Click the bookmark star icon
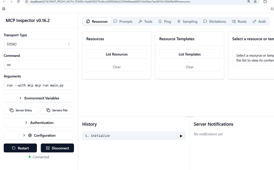 (x=255, y=2)
